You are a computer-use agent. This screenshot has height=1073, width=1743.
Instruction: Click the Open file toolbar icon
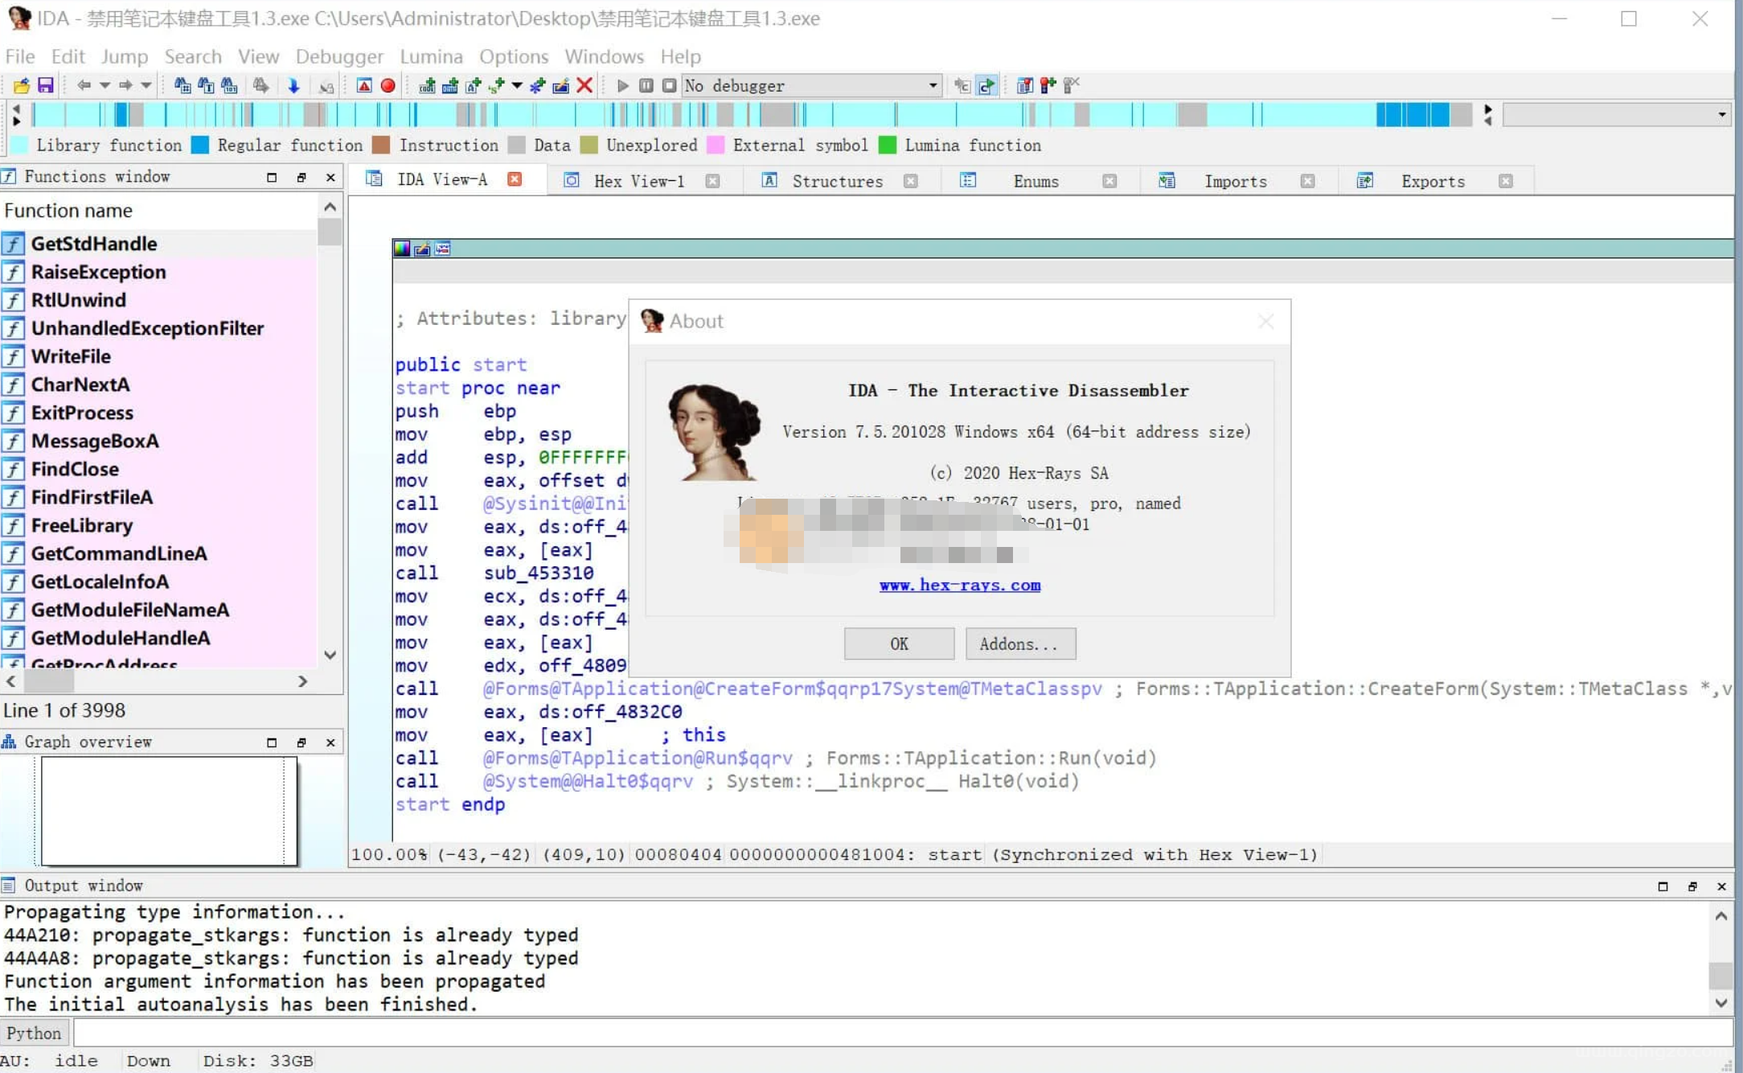click(x=22, y=85)
